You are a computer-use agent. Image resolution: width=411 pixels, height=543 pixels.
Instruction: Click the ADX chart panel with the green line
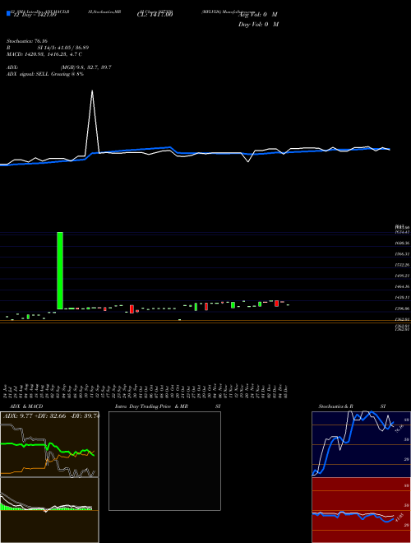click(x=49, y=444)
